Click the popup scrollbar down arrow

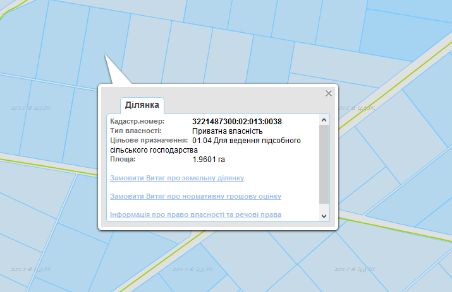(x=324, y=216)
